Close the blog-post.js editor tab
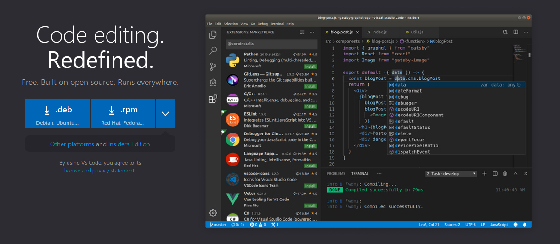 click(357, 32)
